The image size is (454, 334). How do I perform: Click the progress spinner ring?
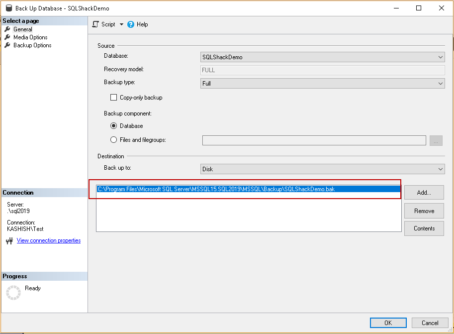point(13,293)
